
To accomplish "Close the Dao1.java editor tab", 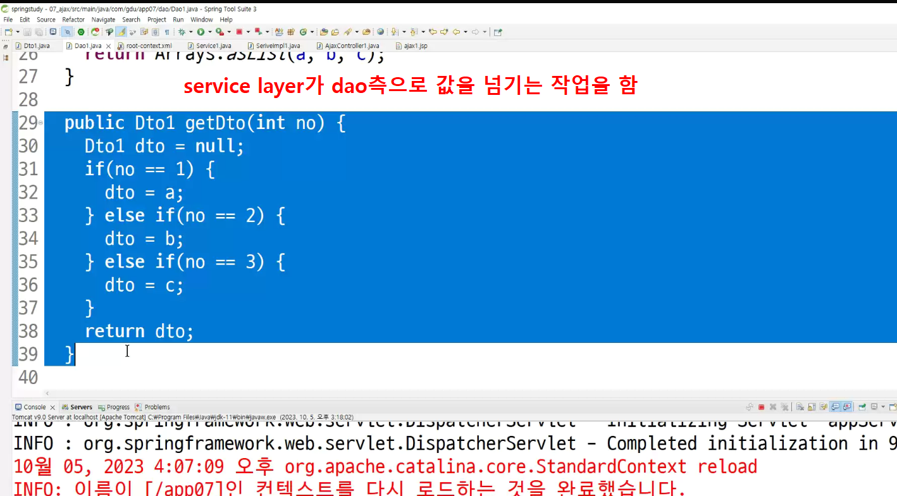I will pos(108,46).
